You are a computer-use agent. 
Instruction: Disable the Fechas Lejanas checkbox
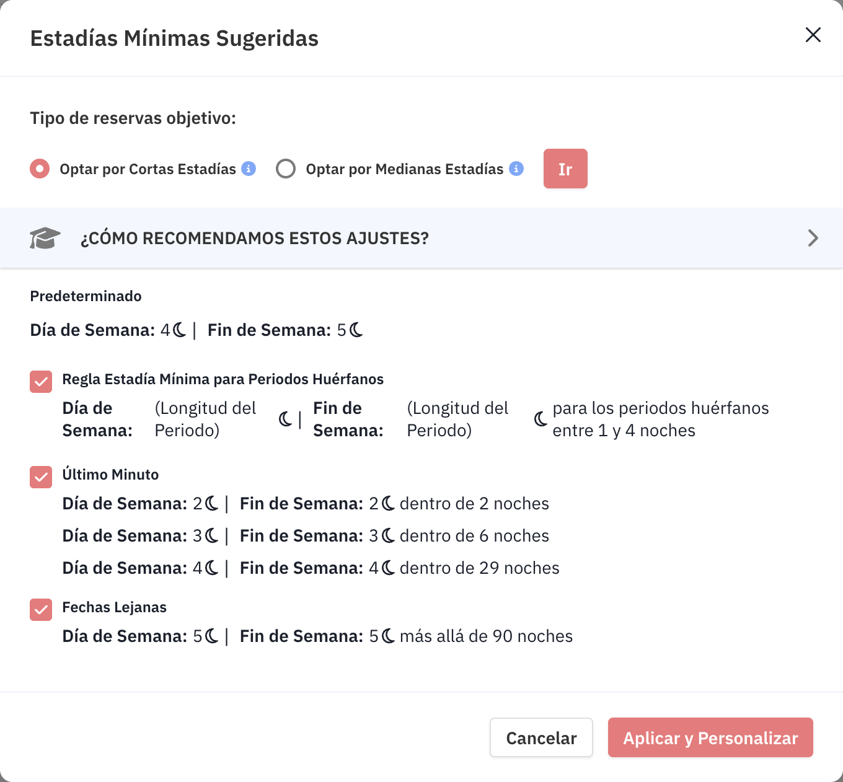coord(41,610)
